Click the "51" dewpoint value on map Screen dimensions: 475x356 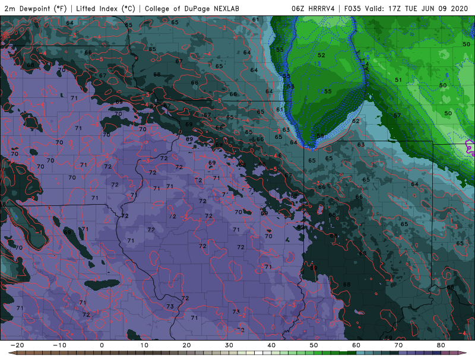pos(398,80)
